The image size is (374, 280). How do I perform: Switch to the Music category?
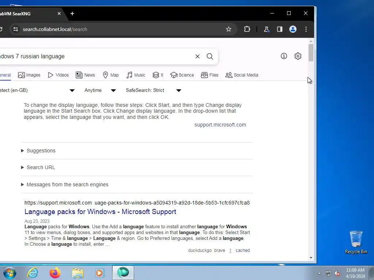point(136,75)
